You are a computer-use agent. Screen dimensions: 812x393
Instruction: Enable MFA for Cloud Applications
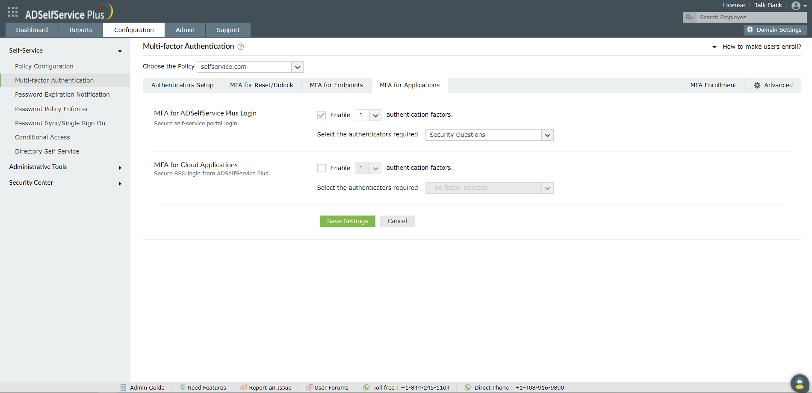pyautogui.click(x=322, y=168)
